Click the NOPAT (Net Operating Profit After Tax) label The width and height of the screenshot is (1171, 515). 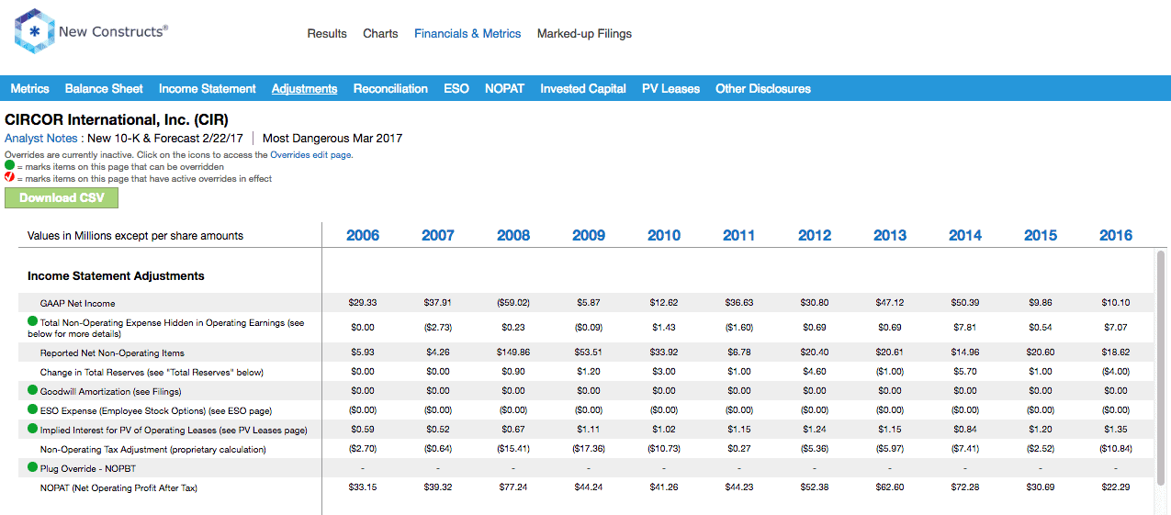tap(118, 487)
